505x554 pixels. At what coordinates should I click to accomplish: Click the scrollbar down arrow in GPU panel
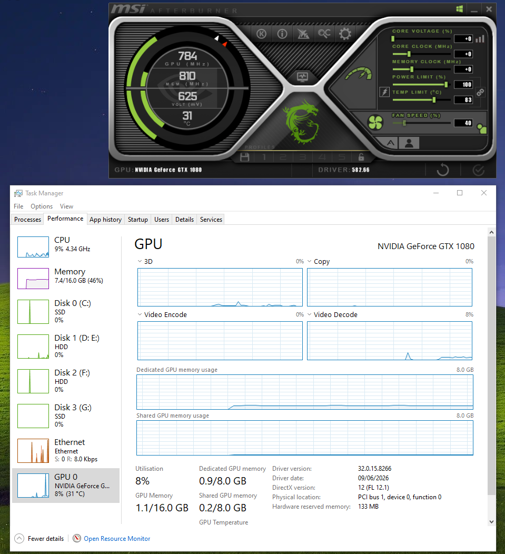tap(491, 521)
